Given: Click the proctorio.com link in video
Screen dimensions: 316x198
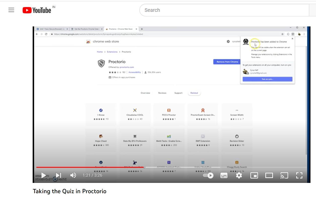Looking at the screenshot, I should point(127,67).
